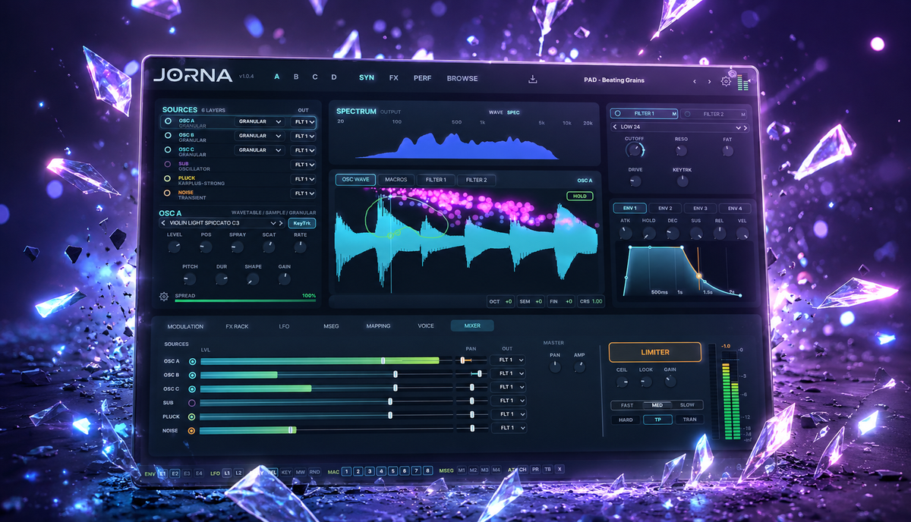Open OSC B GRANULAR type dropdown
Viewport: 911px width, 522px height.
[260, 136]
